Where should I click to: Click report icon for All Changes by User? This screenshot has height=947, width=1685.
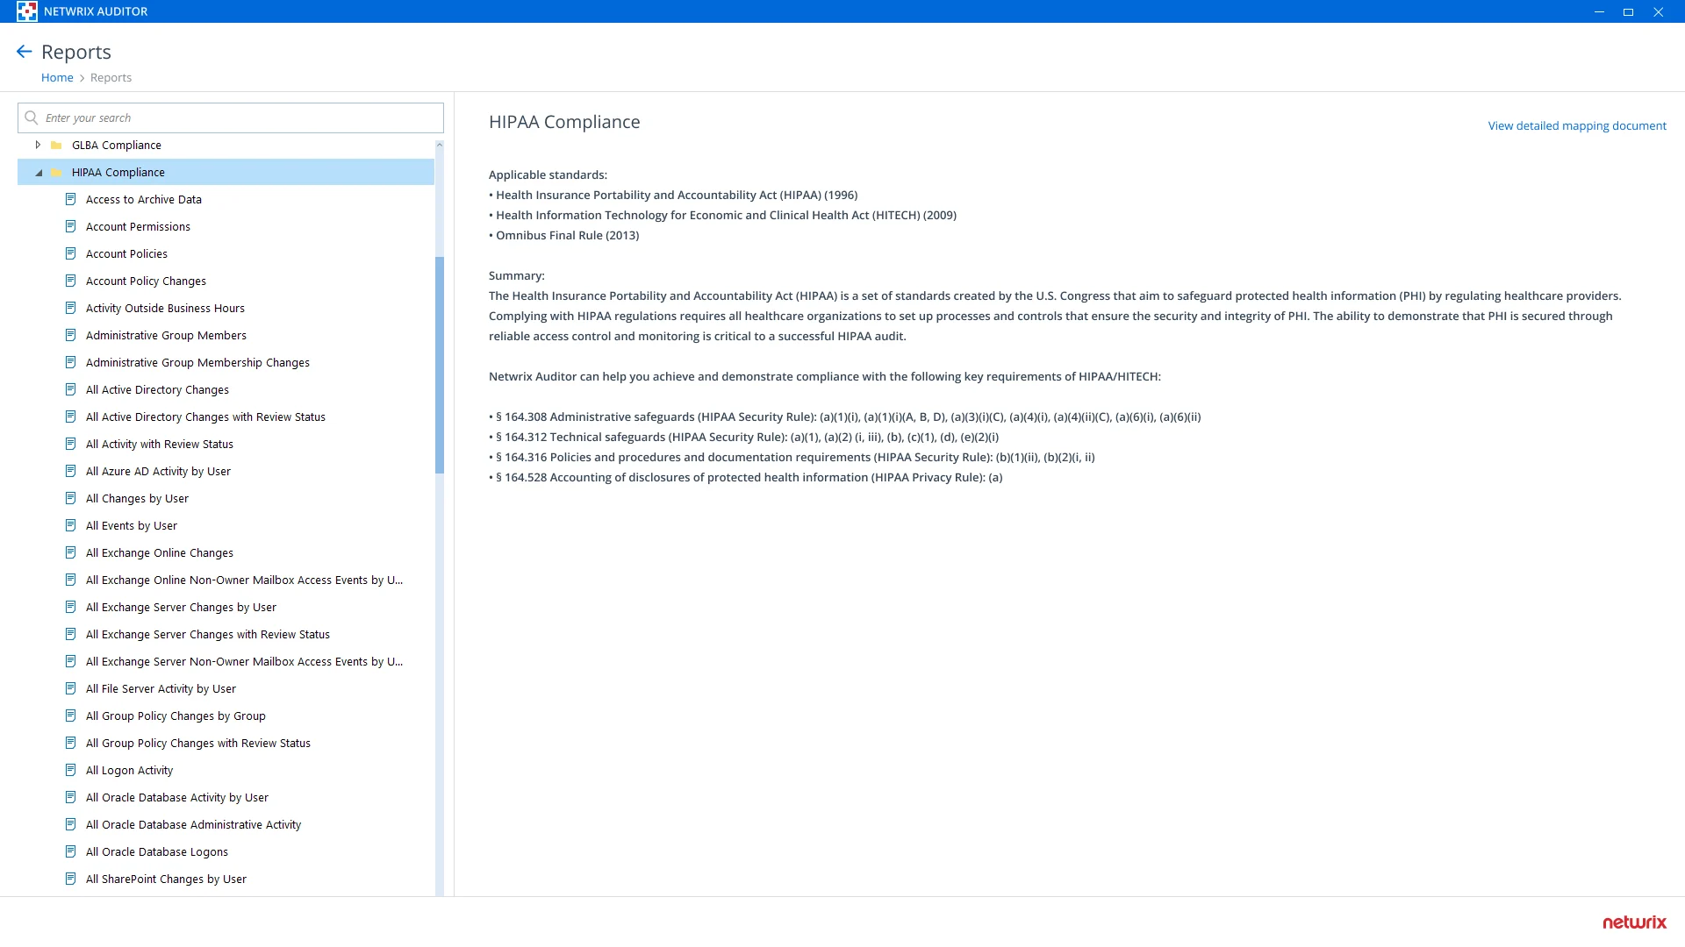(71, 498)
